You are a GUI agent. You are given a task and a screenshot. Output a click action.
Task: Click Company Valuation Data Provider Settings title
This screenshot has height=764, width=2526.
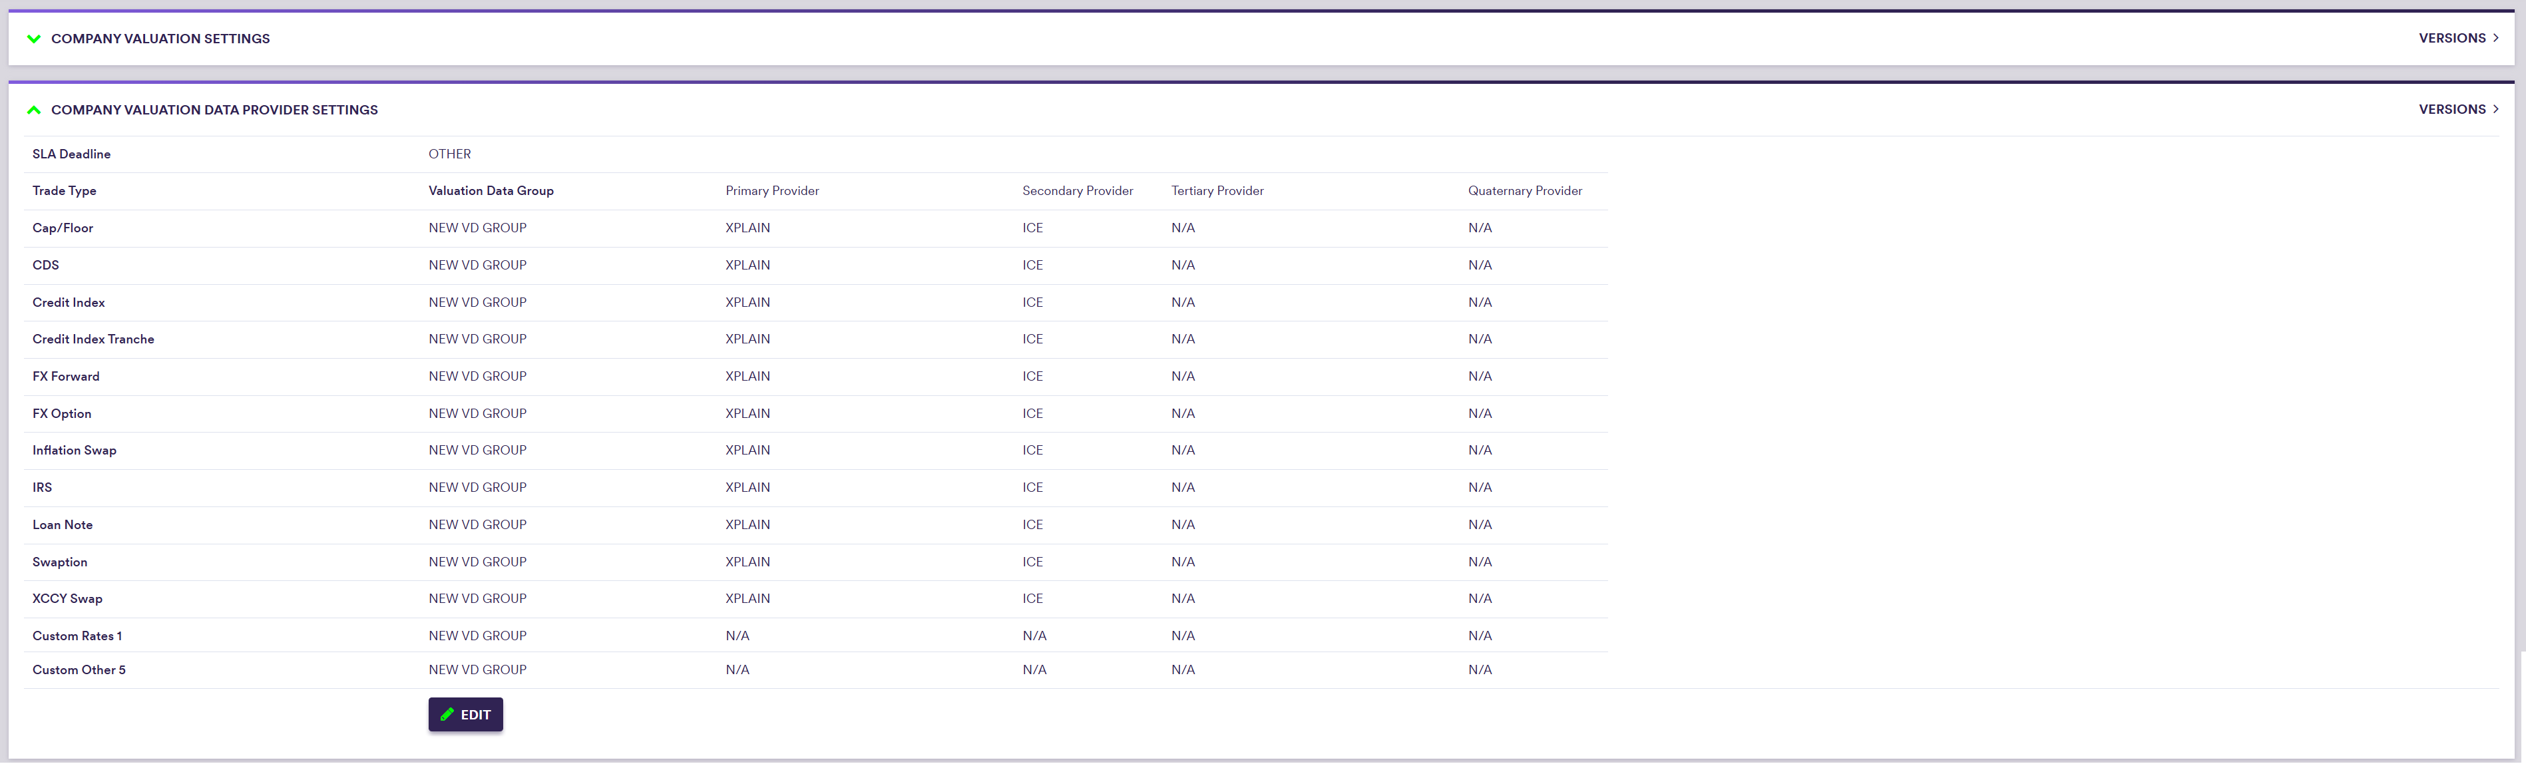click(x=214, y=110)
